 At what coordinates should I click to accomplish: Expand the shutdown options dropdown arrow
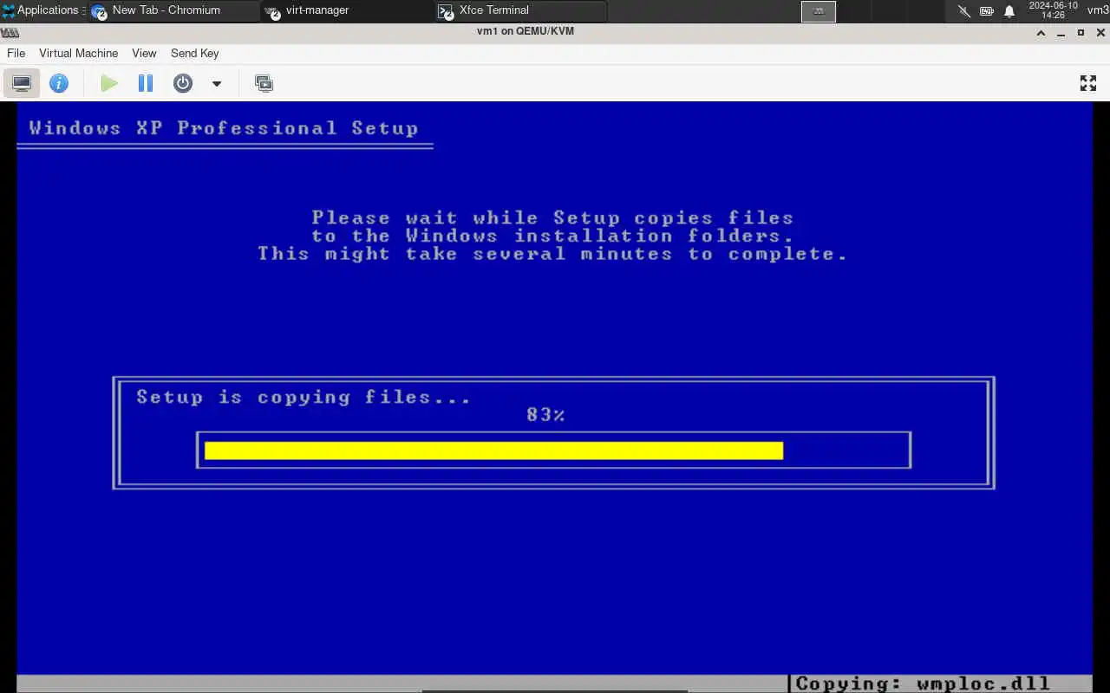[217, 83]
